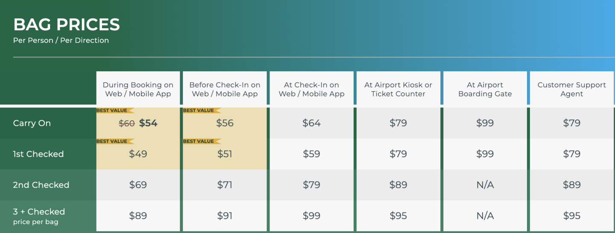The width and height of the screenshot is (615, 233).
Task: Choose the At Airport Boarding Gate column header
Action: coord(485,89)
